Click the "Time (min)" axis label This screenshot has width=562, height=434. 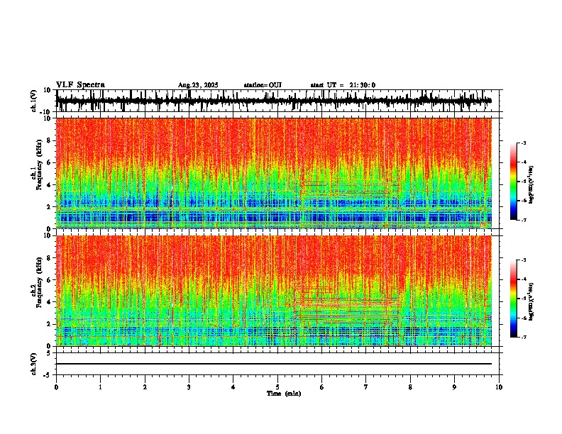click(x=284, y=394)
